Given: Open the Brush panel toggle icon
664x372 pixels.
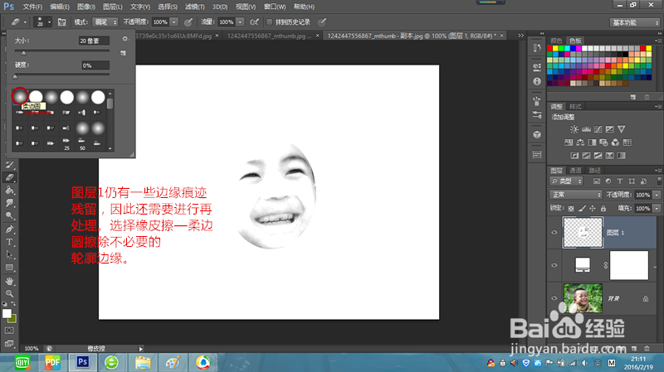Looking at the screenshot, I should click(61, 22).
